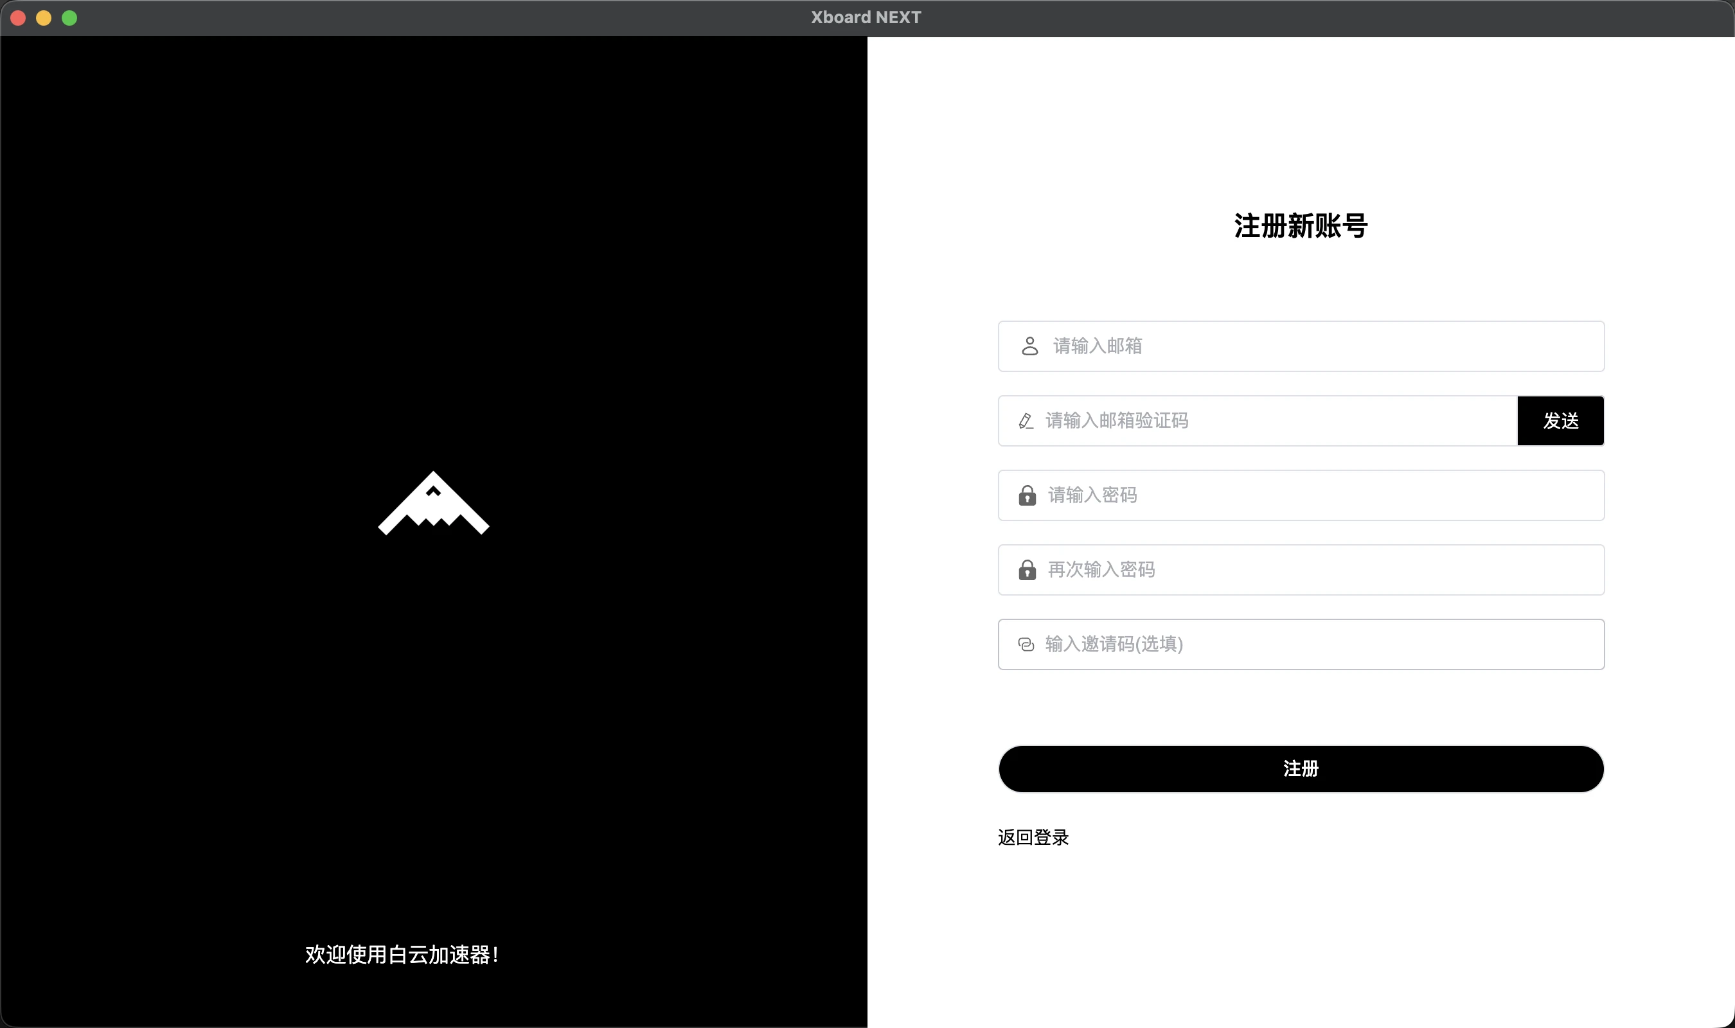This screenshot has width=1735, height=1028.
Task: Click the Xboard NEXT window title
Action: tap(866, 17)
